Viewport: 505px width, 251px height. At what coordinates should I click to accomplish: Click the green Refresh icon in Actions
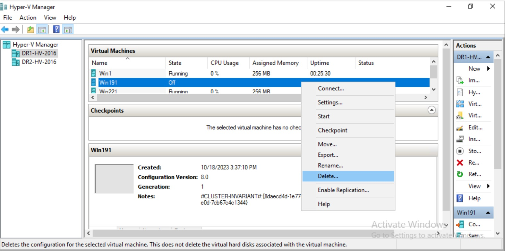(460, 174)
